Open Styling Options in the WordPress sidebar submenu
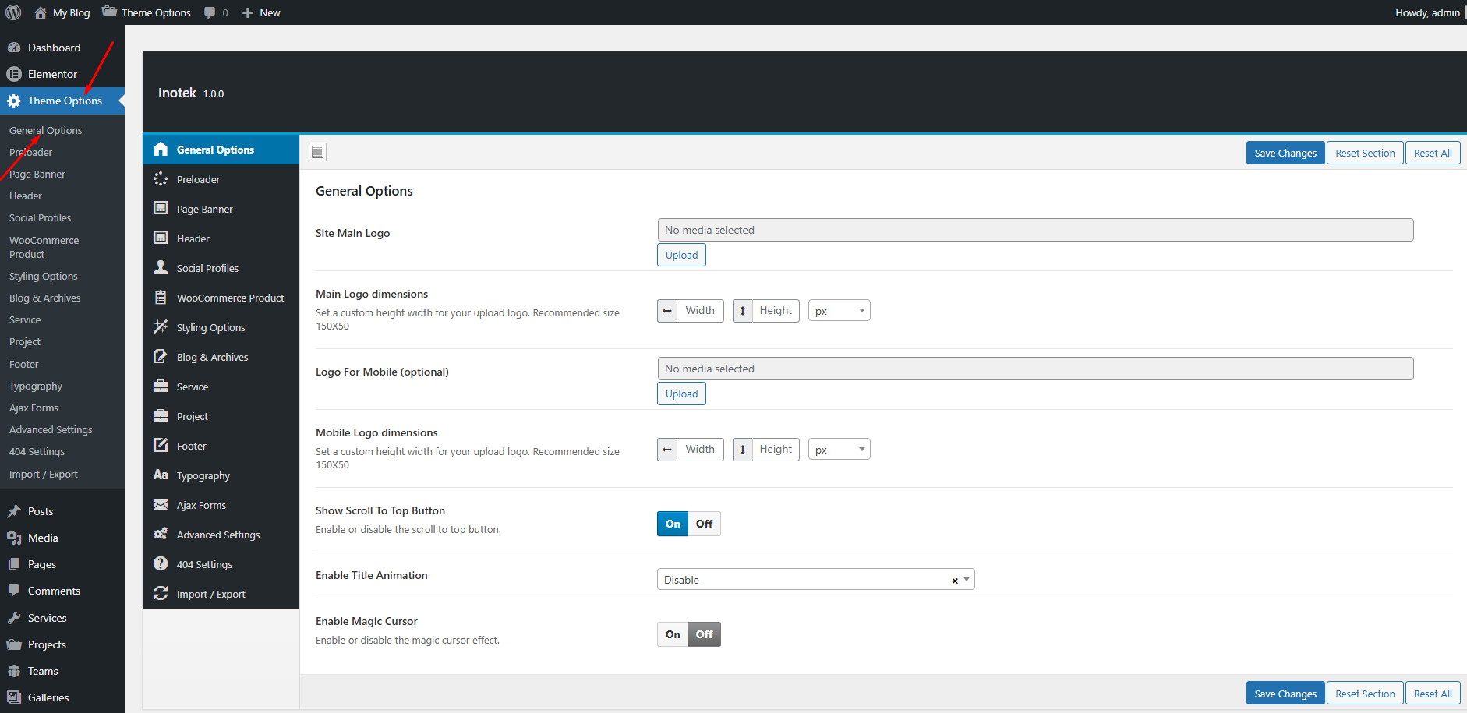The width and height of the screenshot is (1467, 713). point(44,276)
